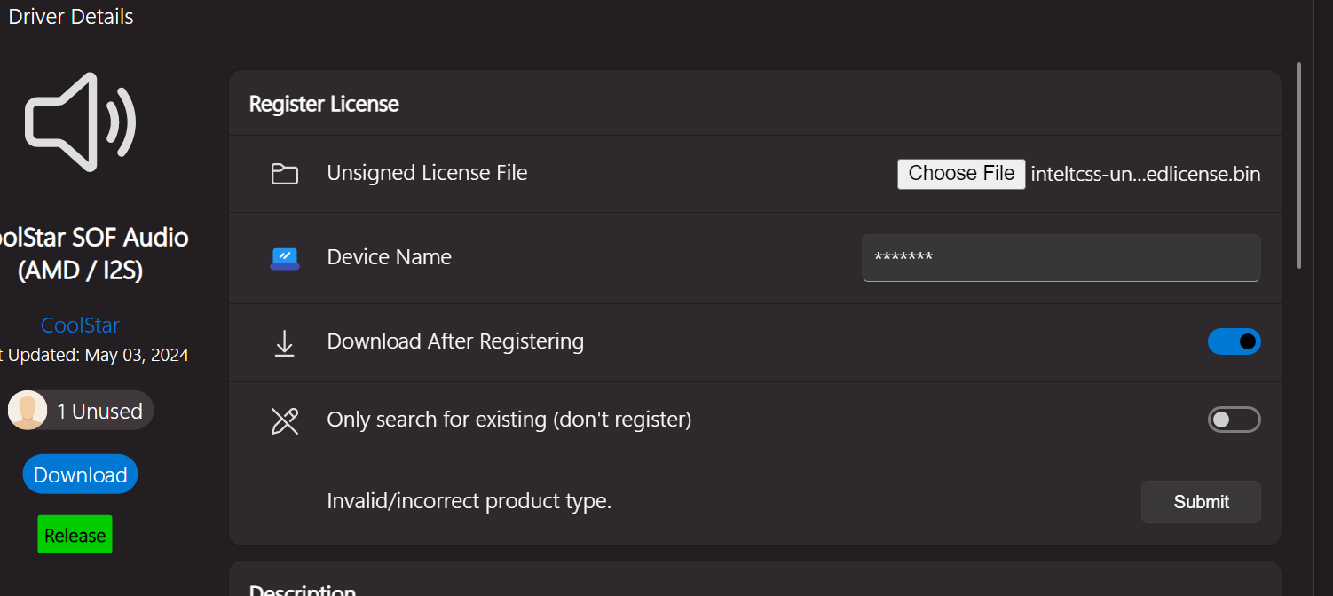
Task: Click the Driver Details page title
Action: pos(71,17)
